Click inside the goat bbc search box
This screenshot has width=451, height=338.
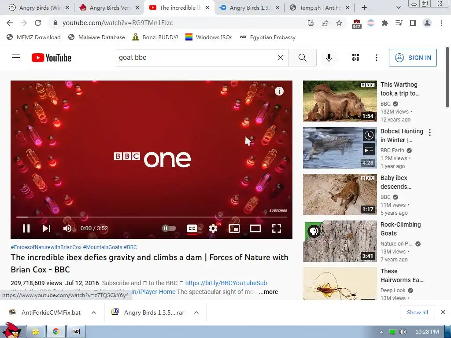[196, 58]
